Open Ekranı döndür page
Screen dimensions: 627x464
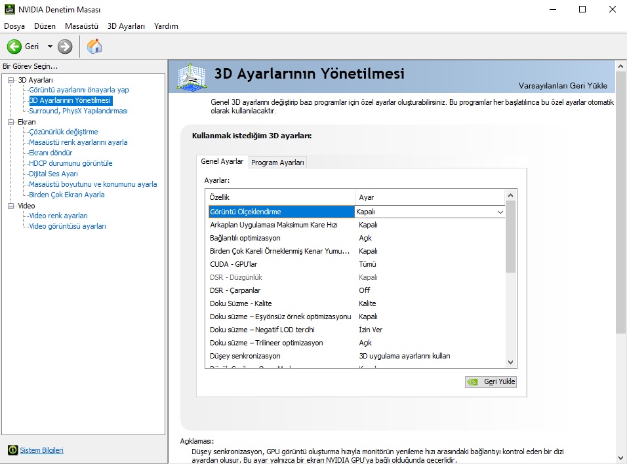pos(51,153)
